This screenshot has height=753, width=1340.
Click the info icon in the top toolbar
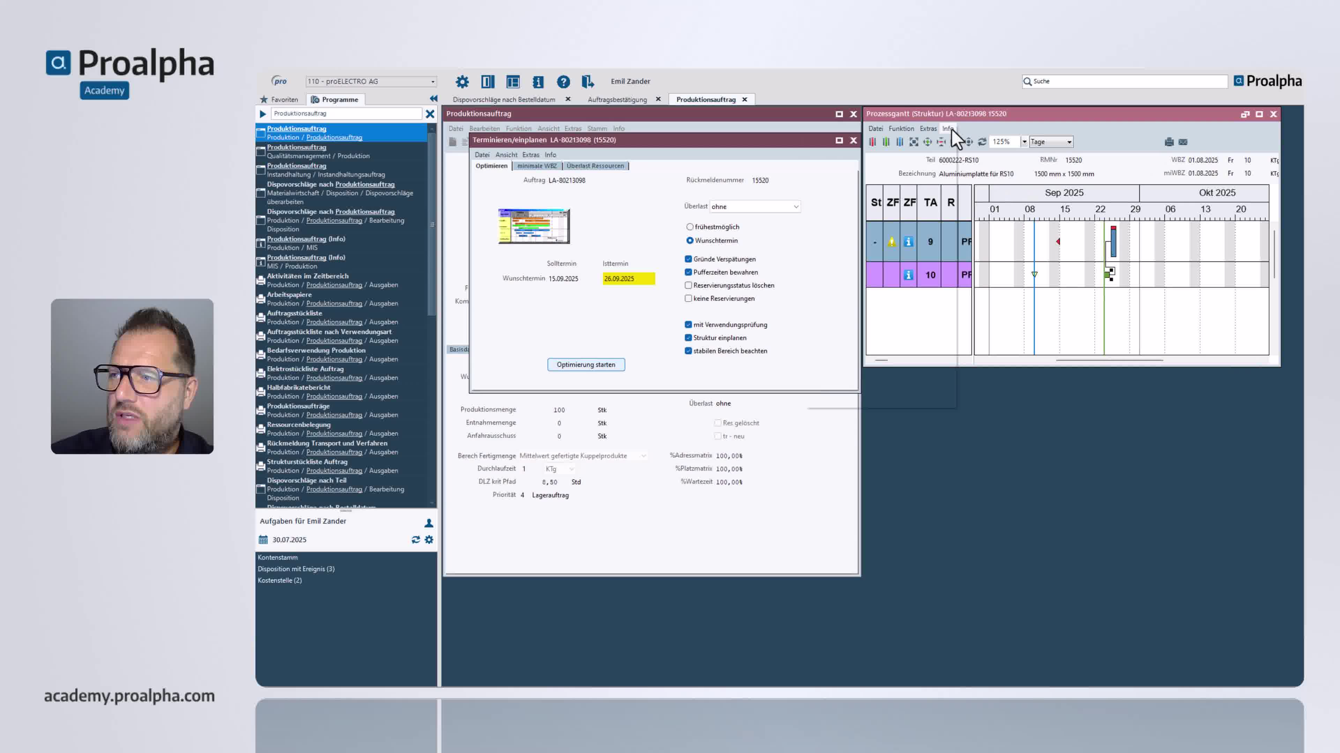tap(538, 82)
